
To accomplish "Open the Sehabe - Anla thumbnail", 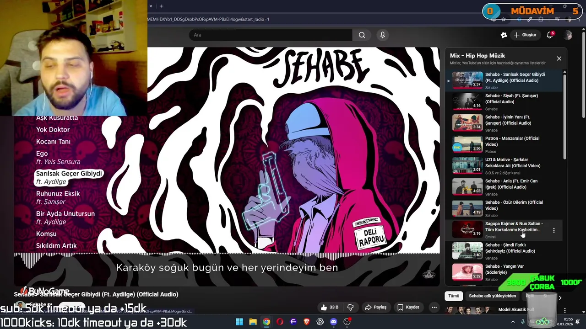I will 467,187.
